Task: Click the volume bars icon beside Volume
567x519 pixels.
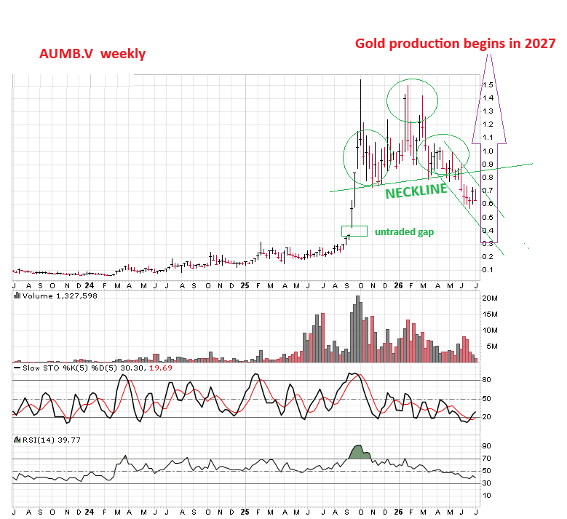Action: [17, 296]
